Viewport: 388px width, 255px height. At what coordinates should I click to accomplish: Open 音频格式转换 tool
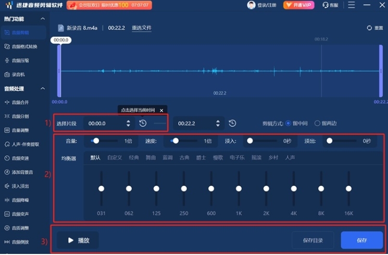coord(21,46)
